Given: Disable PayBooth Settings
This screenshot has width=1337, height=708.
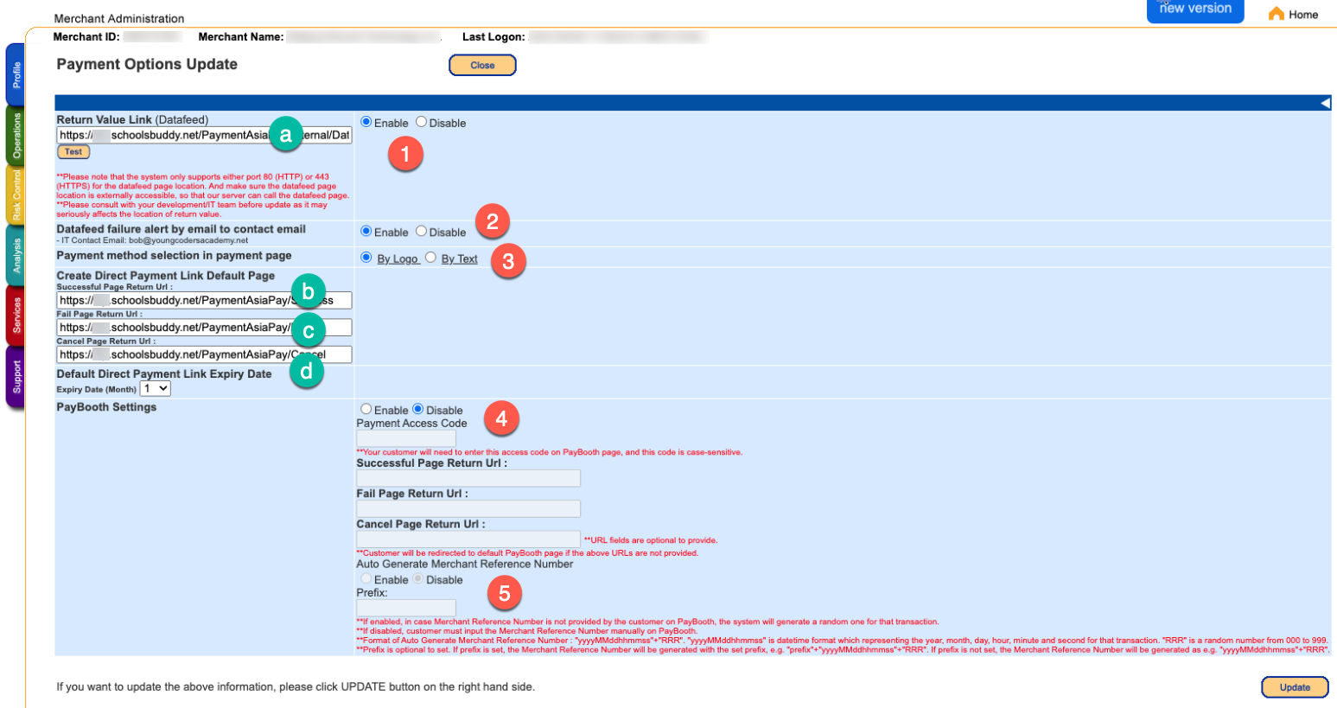Looking at the screenshot, I should [x=418, y=409].
